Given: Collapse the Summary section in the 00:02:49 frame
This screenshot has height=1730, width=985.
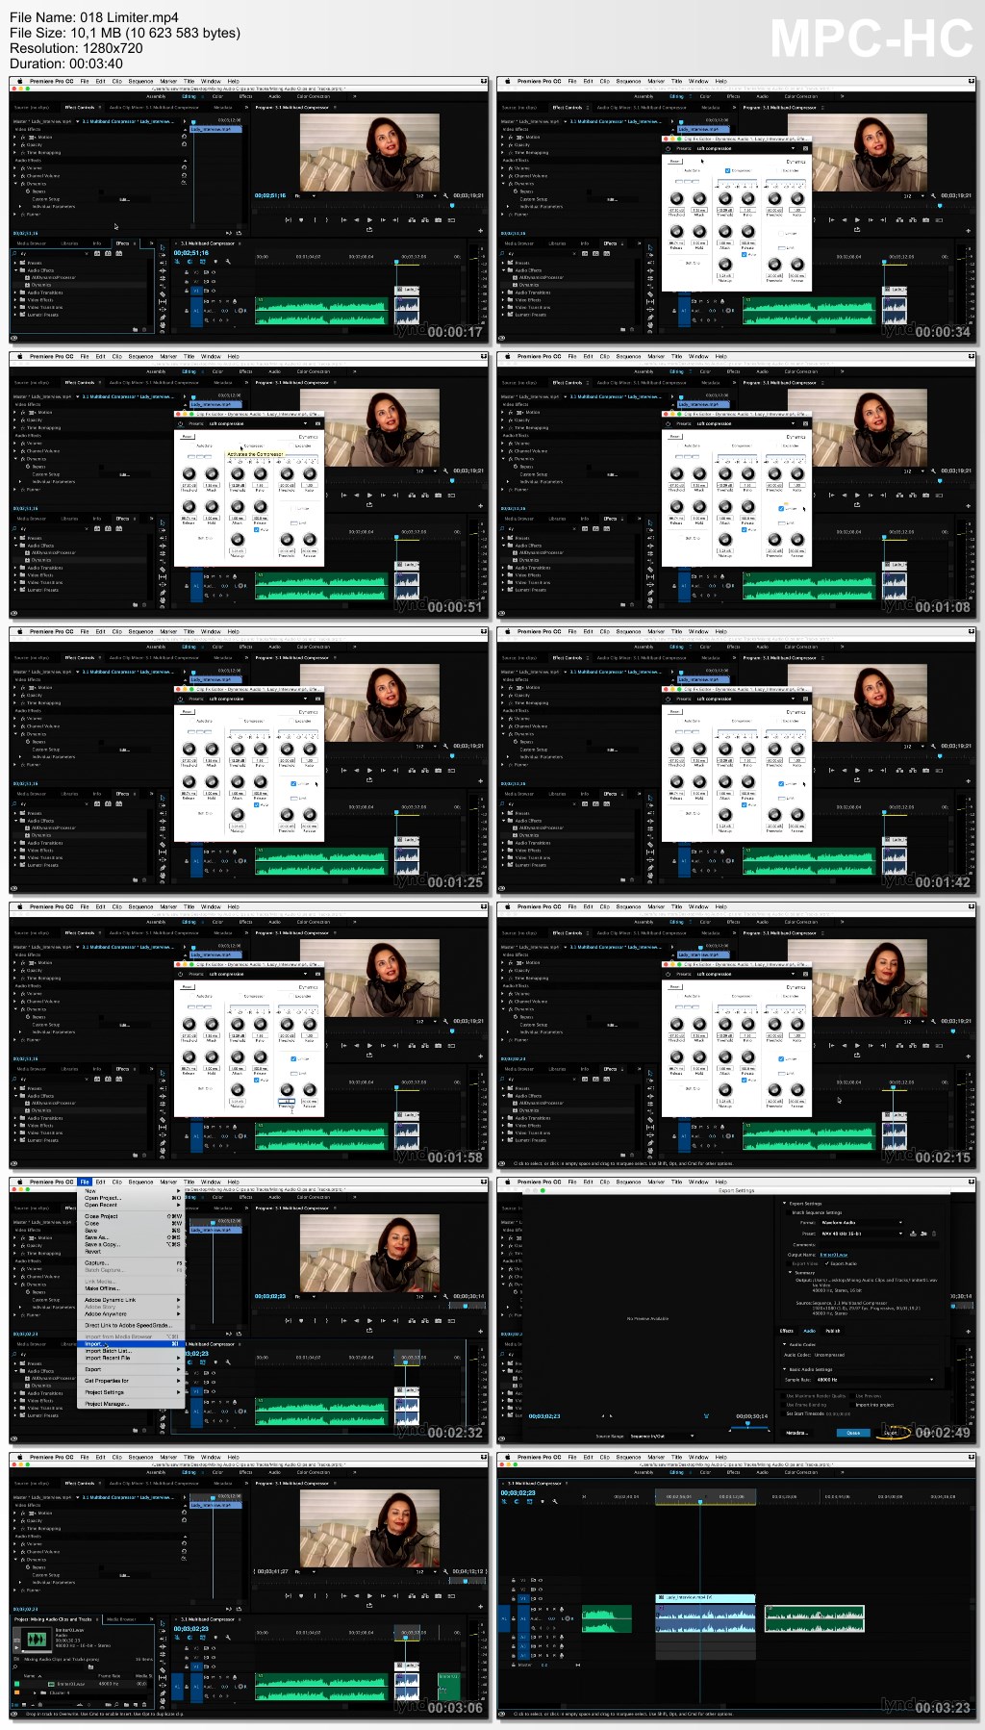Looking at the screenshot, I should click(x=790, y=1272).
